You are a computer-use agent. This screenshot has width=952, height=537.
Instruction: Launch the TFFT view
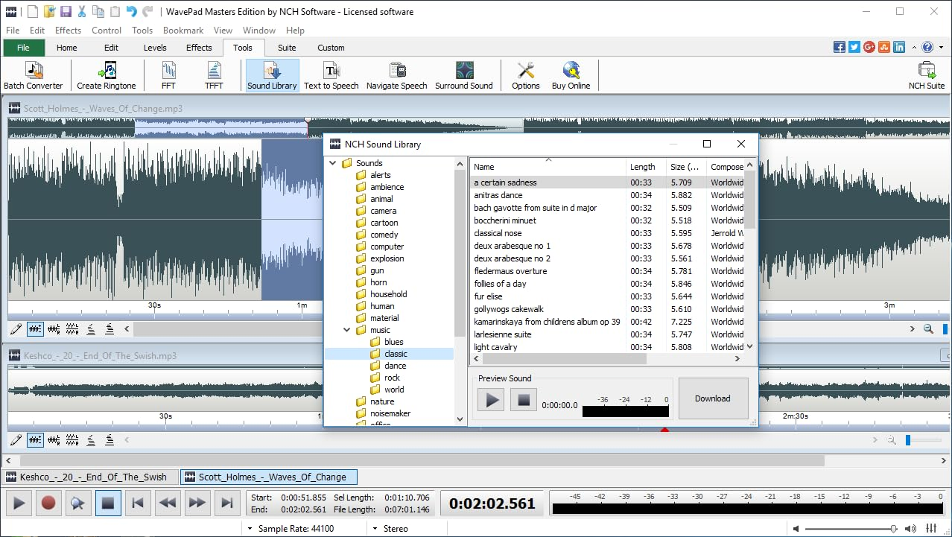(x=214, y=74)
